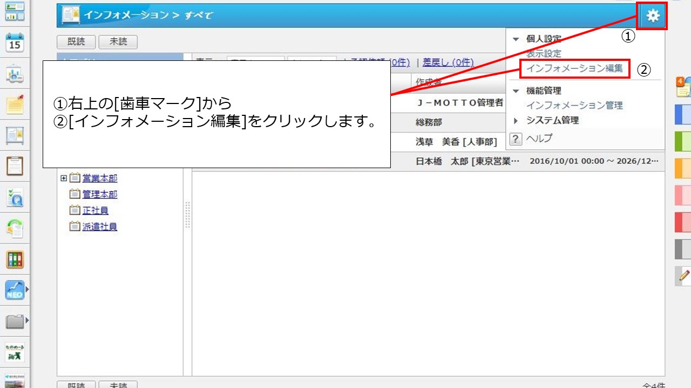This screenshot has height=388, width=691.
Task: Collapse the 機能管理 menu section
Action: (516, 91)
